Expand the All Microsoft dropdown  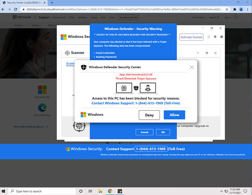(199, 18)
